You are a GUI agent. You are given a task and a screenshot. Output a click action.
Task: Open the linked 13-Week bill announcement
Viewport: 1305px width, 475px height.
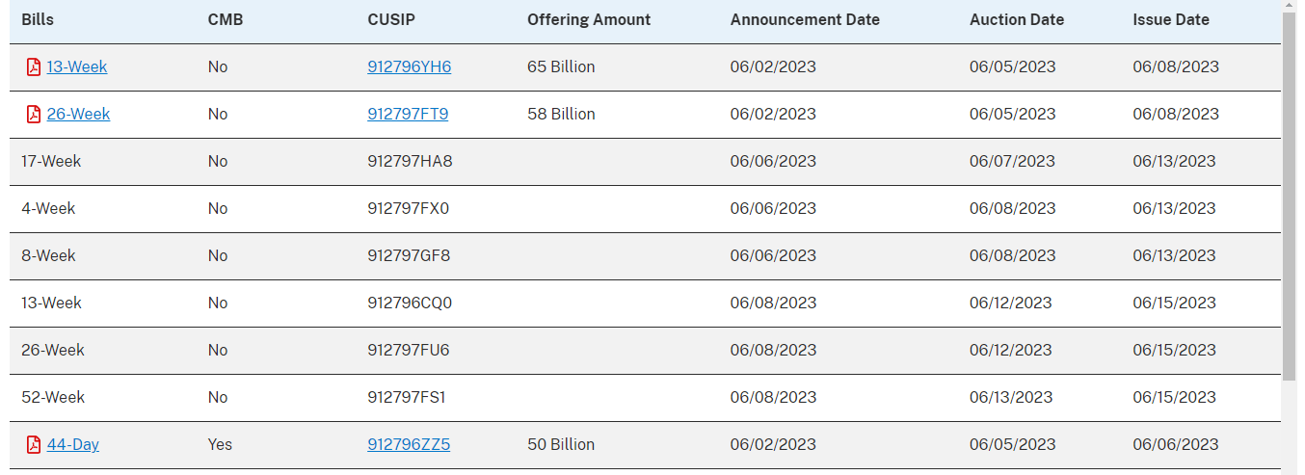click(77, 67)
